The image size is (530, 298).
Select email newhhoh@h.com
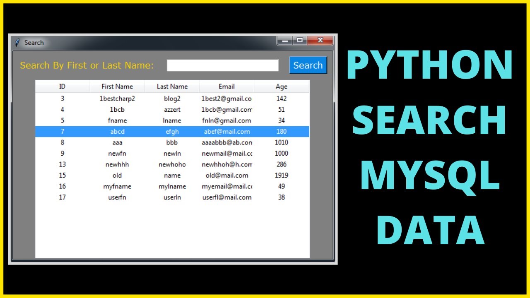[227, 164]
